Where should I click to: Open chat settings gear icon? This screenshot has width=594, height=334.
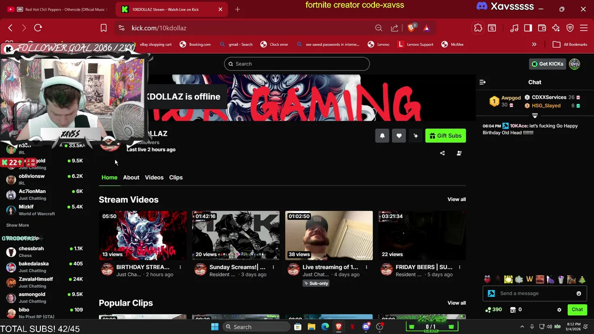pyautogui.click(x=559, y=310)
